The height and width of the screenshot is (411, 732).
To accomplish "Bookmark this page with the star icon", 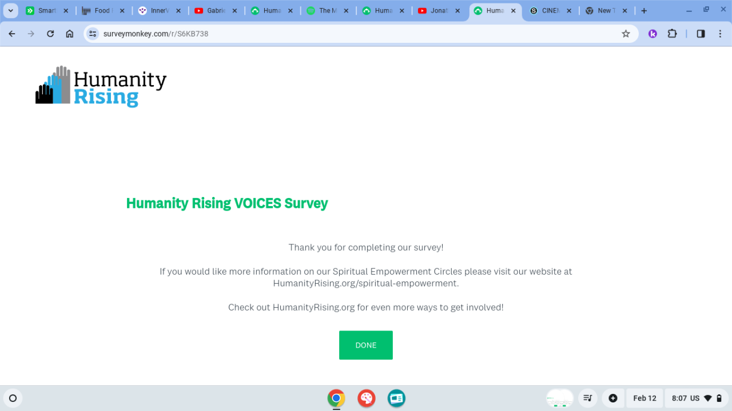I will [626, 34].
